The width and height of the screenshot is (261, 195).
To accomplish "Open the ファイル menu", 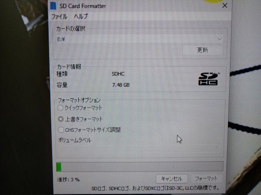I will [59, 16].
